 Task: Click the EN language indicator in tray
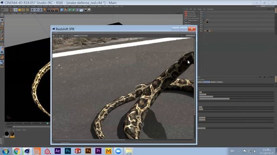click(232, 151)
